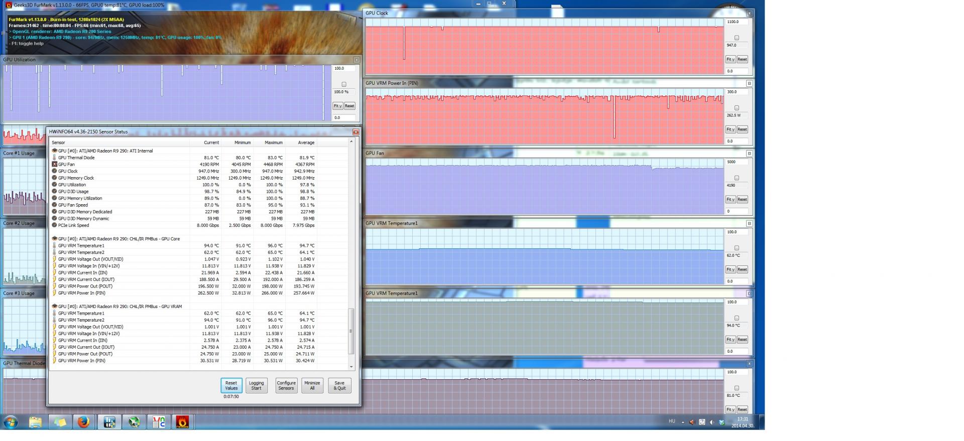The height and width of the screenshot is (441, 964).
Task: Click the blue cubes tray icon
Action: 721,422
